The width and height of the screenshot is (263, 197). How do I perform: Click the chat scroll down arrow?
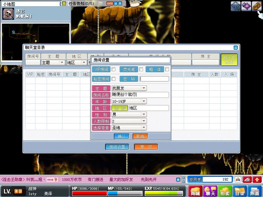point(184,182)
